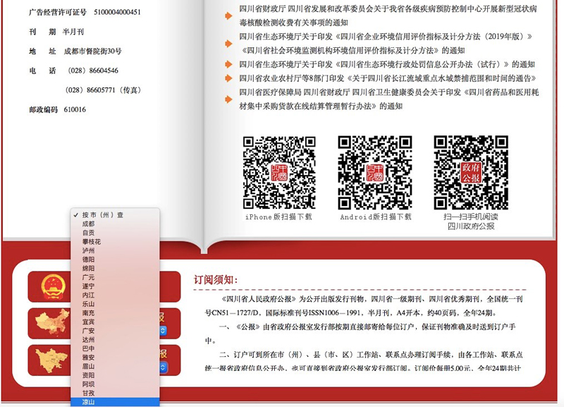This screenshot has height=407, width=564.
Task: Select highlighted 凉山 option
Action: [x=115, y=402]
